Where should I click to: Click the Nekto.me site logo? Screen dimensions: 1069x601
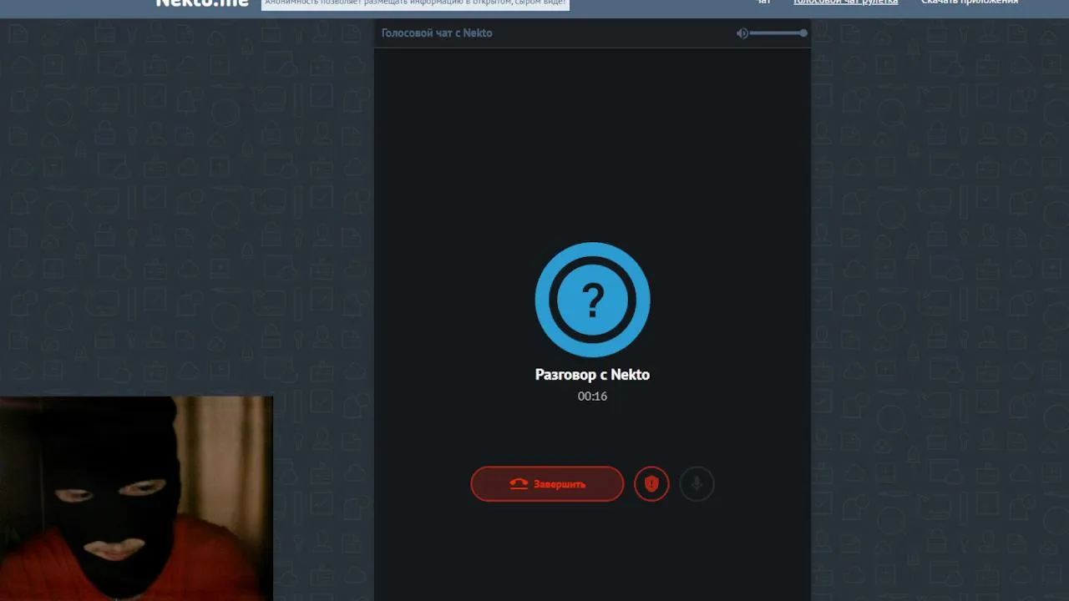(x=202, y=3)
